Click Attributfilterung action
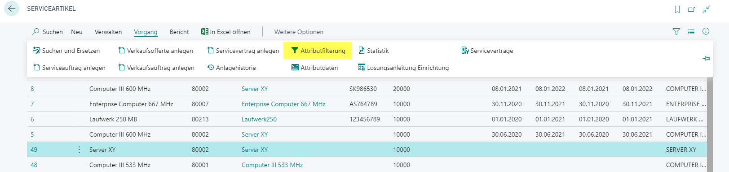 point(318,51)
